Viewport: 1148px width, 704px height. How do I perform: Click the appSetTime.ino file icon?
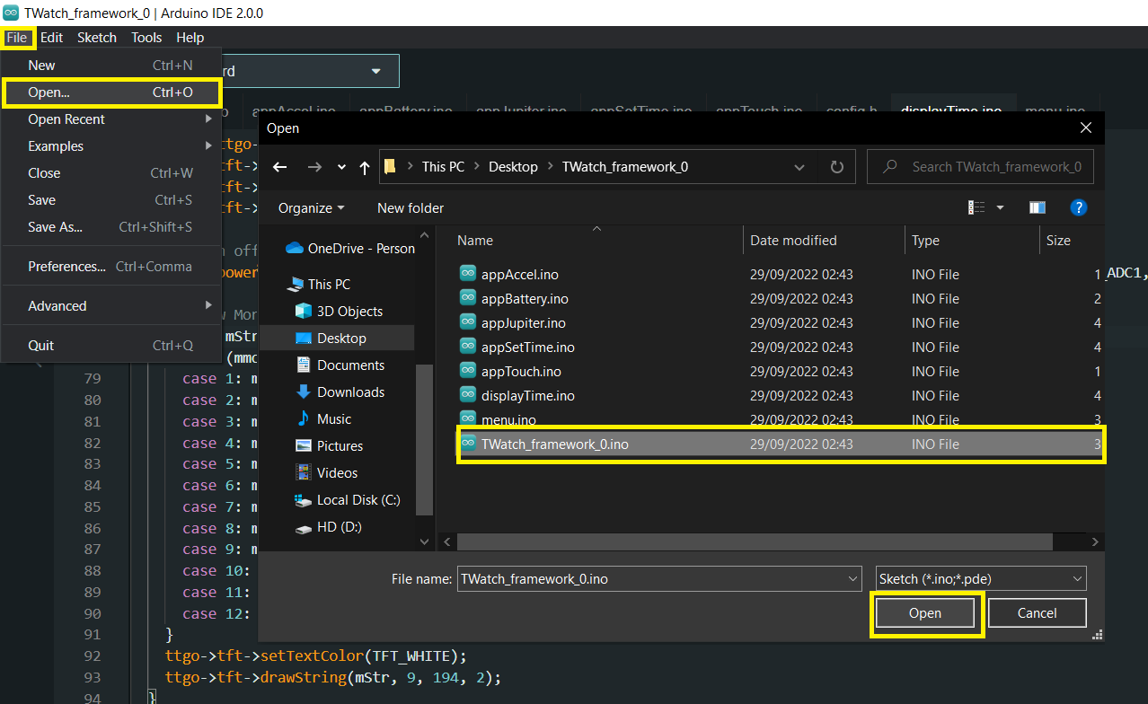[467, 347]
